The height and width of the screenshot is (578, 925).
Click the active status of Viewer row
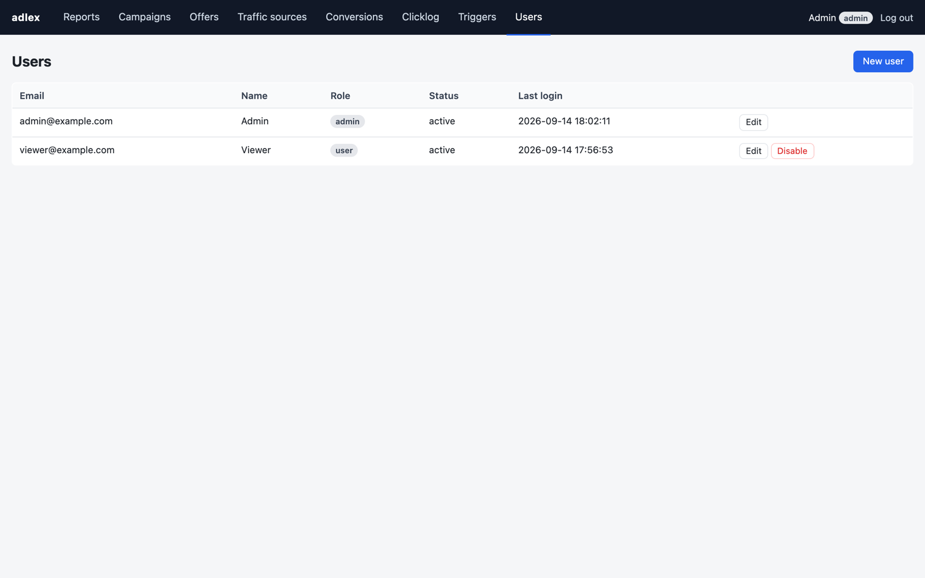442,150
